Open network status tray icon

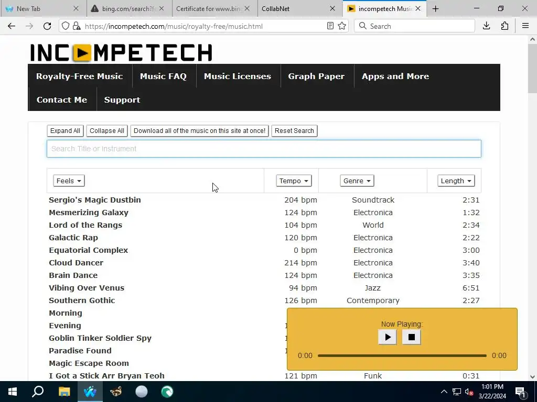[457, 392]
